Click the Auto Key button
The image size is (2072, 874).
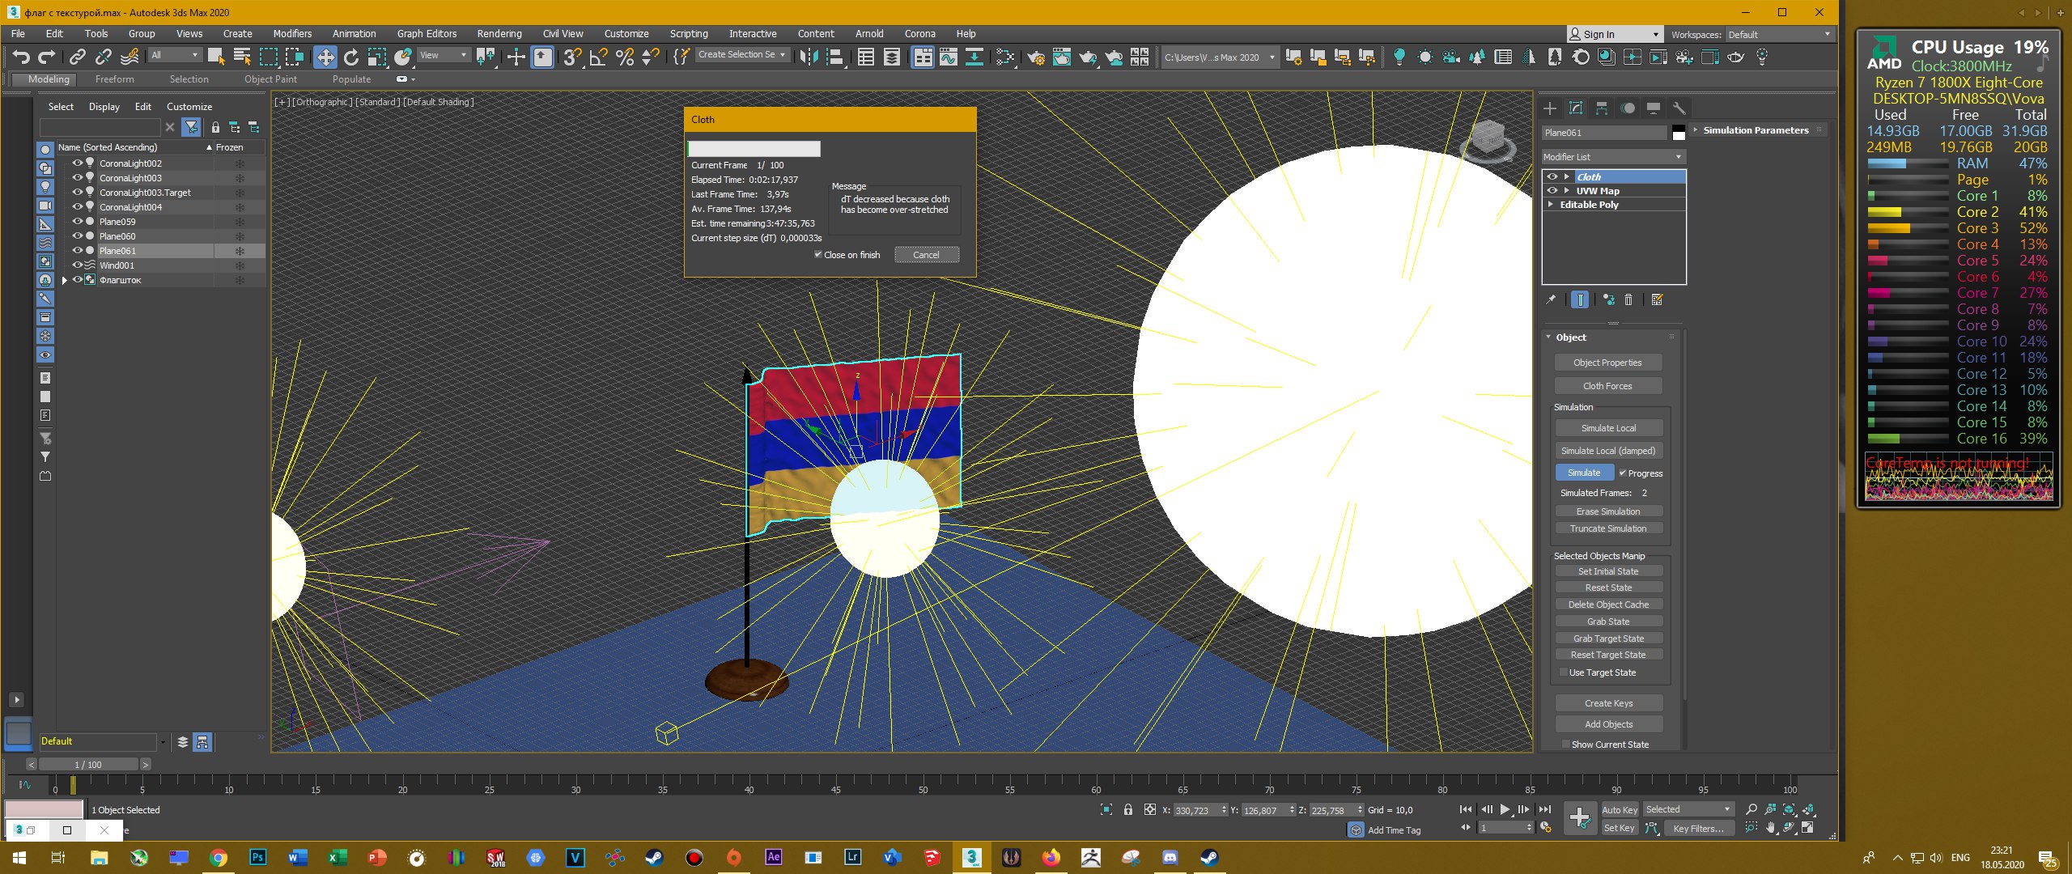click(1620, 809)
